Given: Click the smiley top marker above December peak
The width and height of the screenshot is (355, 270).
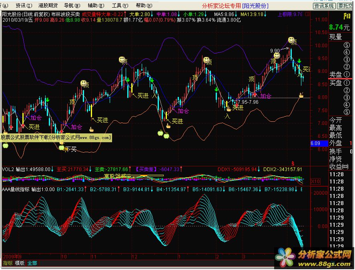Looking at the screenshot, I should tap(122, 60).
